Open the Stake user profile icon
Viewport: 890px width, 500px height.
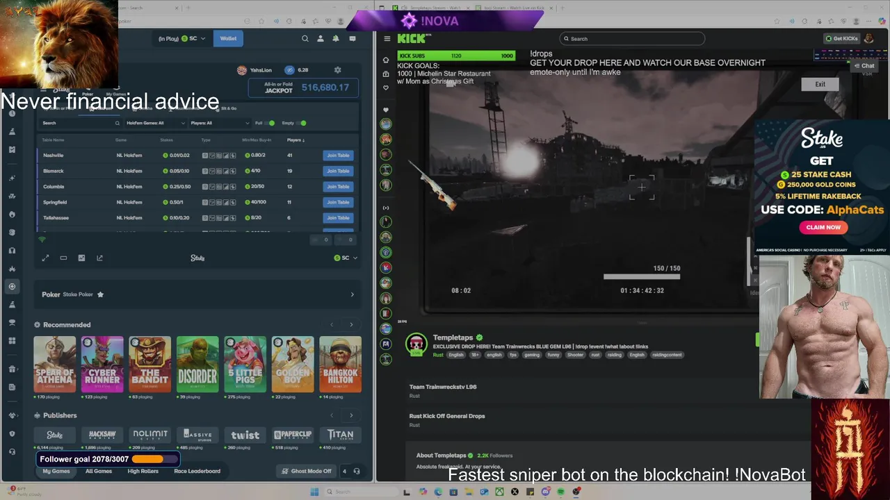point(321,39)
